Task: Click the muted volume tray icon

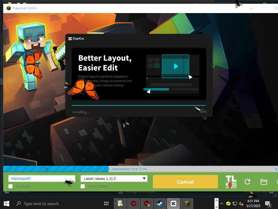Action: (x=241, y=204)
